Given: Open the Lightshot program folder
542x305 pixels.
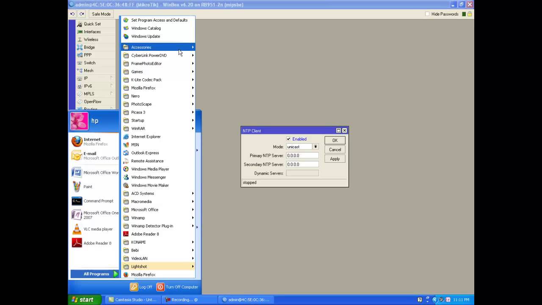Looking at the screenshot, I should (158, 266).
